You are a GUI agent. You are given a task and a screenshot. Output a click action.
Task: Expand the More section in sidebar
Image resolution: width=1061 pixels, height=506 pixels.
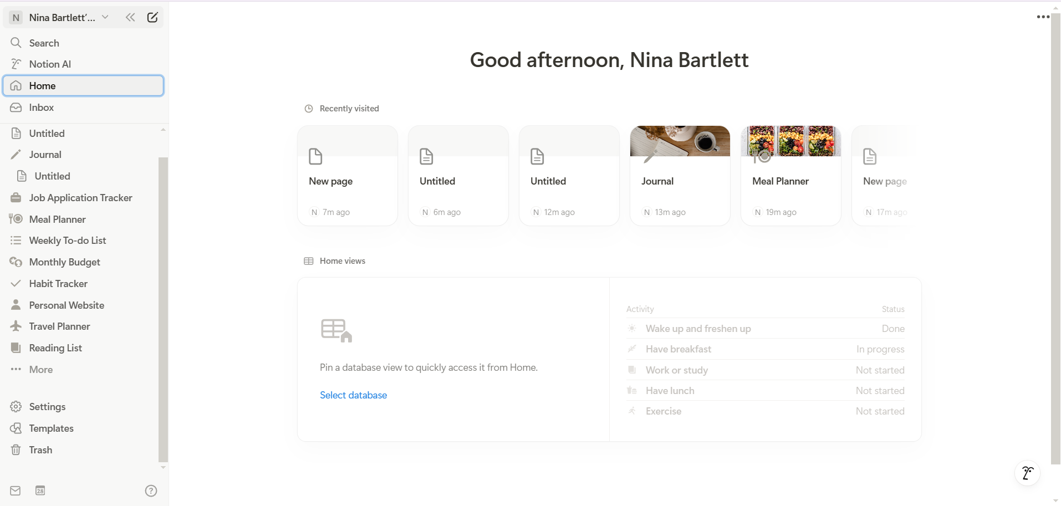point(40,369)
